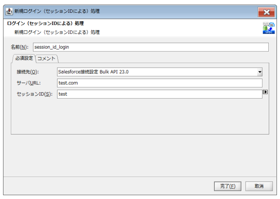Image resolution: width=280 pixels, height=199 pixels.
Task: Click the セッションID field containing test
Action: (160, 94)
